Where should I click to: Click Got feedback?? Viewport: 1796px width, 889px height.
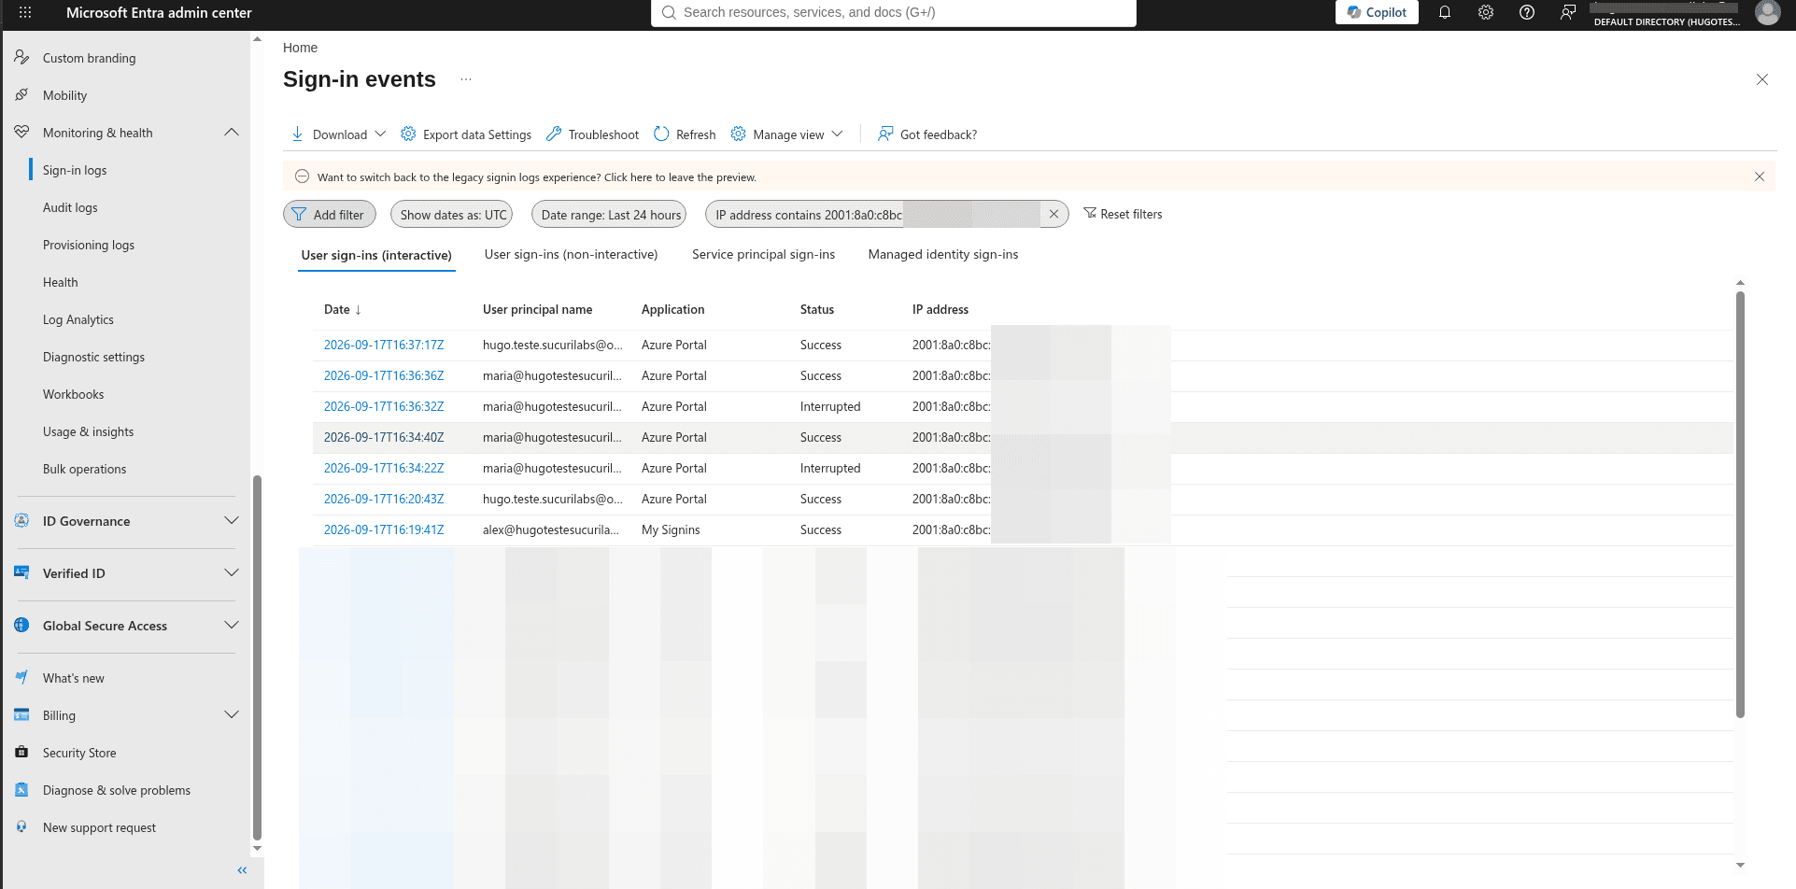(x=927, y=134)
